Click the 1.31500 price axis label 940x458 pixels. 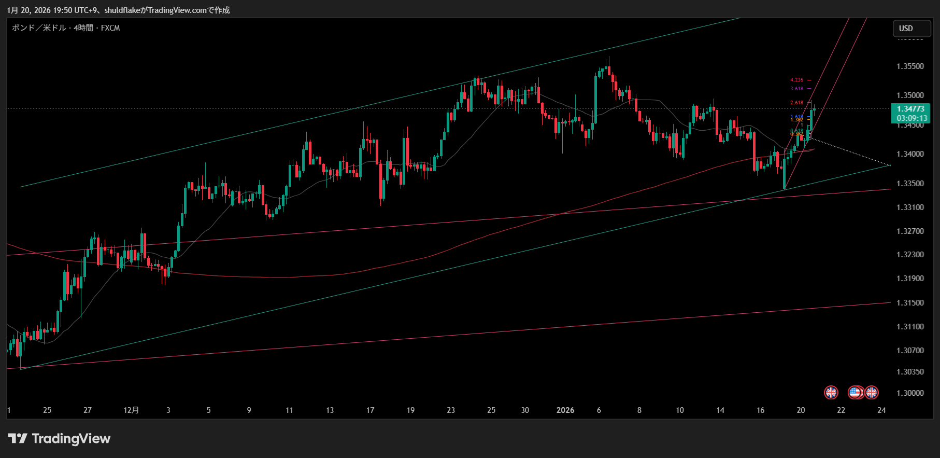[910, 303]
